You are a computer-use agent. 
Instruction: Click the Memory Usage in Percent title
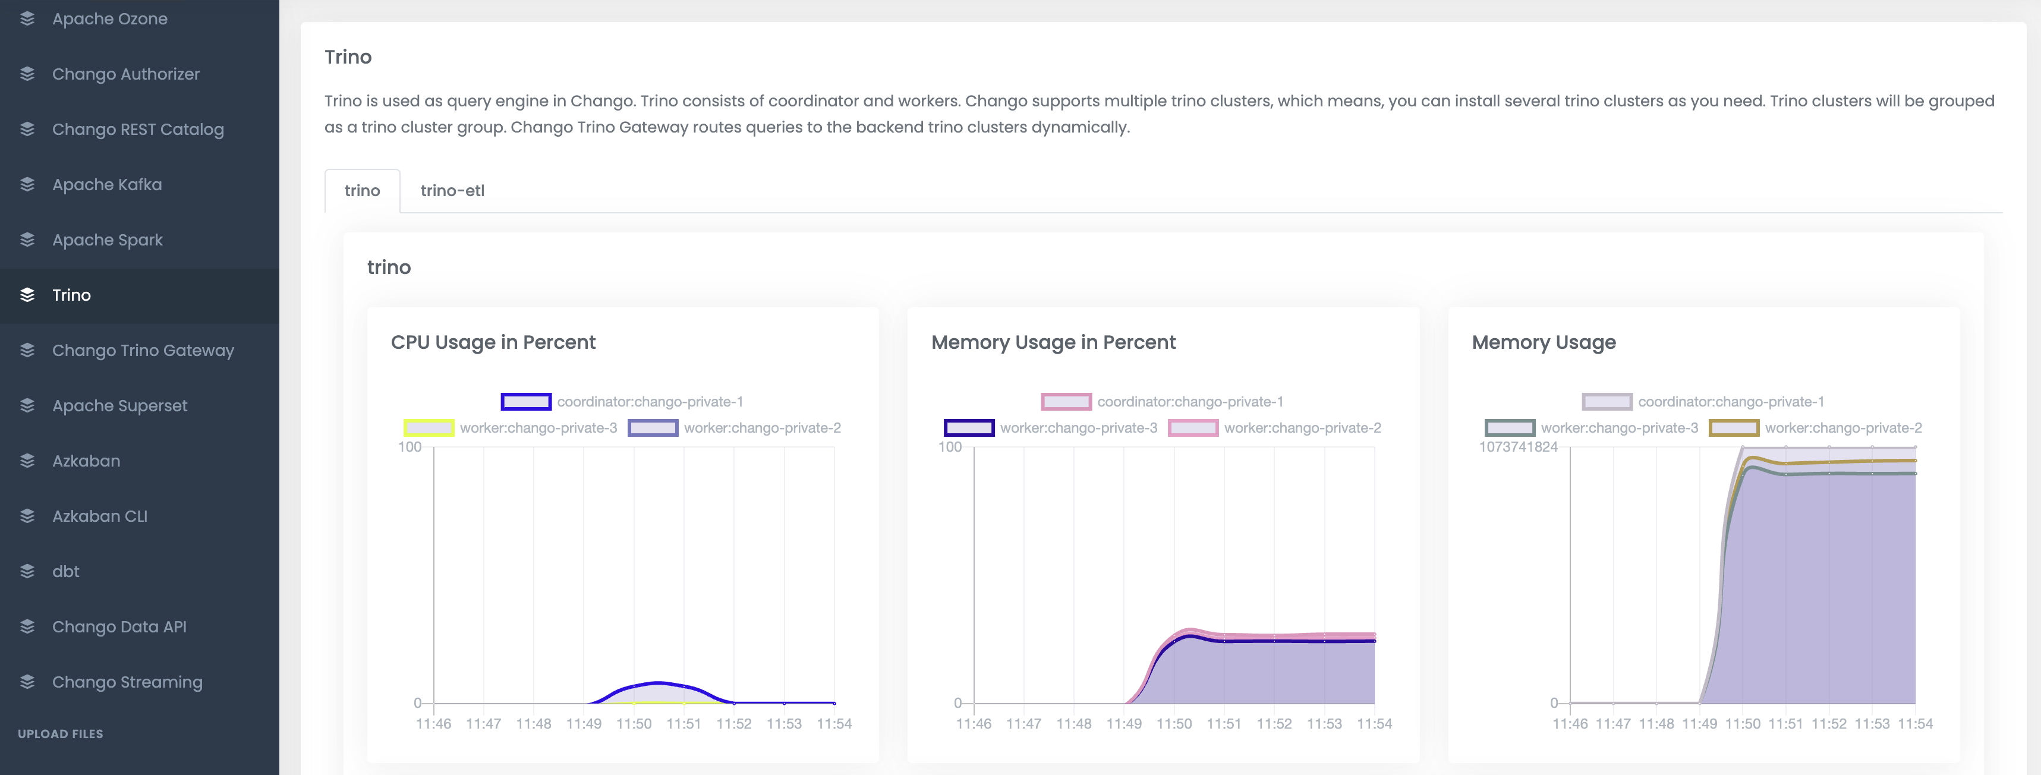1053,342
